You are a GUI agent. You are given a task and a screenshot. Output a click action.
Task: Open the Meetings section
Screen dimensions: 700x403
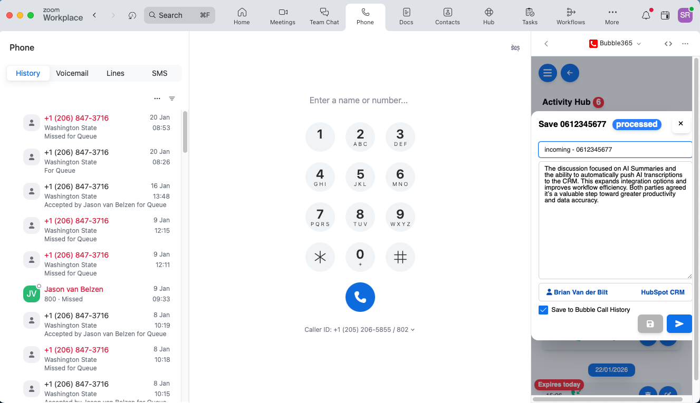pyautogui.click(x=282, y=16)
